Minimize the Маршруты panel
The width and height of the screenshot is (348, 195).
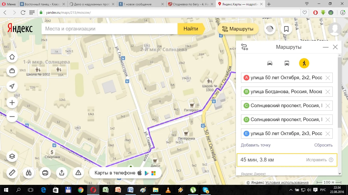coord(326,47)
